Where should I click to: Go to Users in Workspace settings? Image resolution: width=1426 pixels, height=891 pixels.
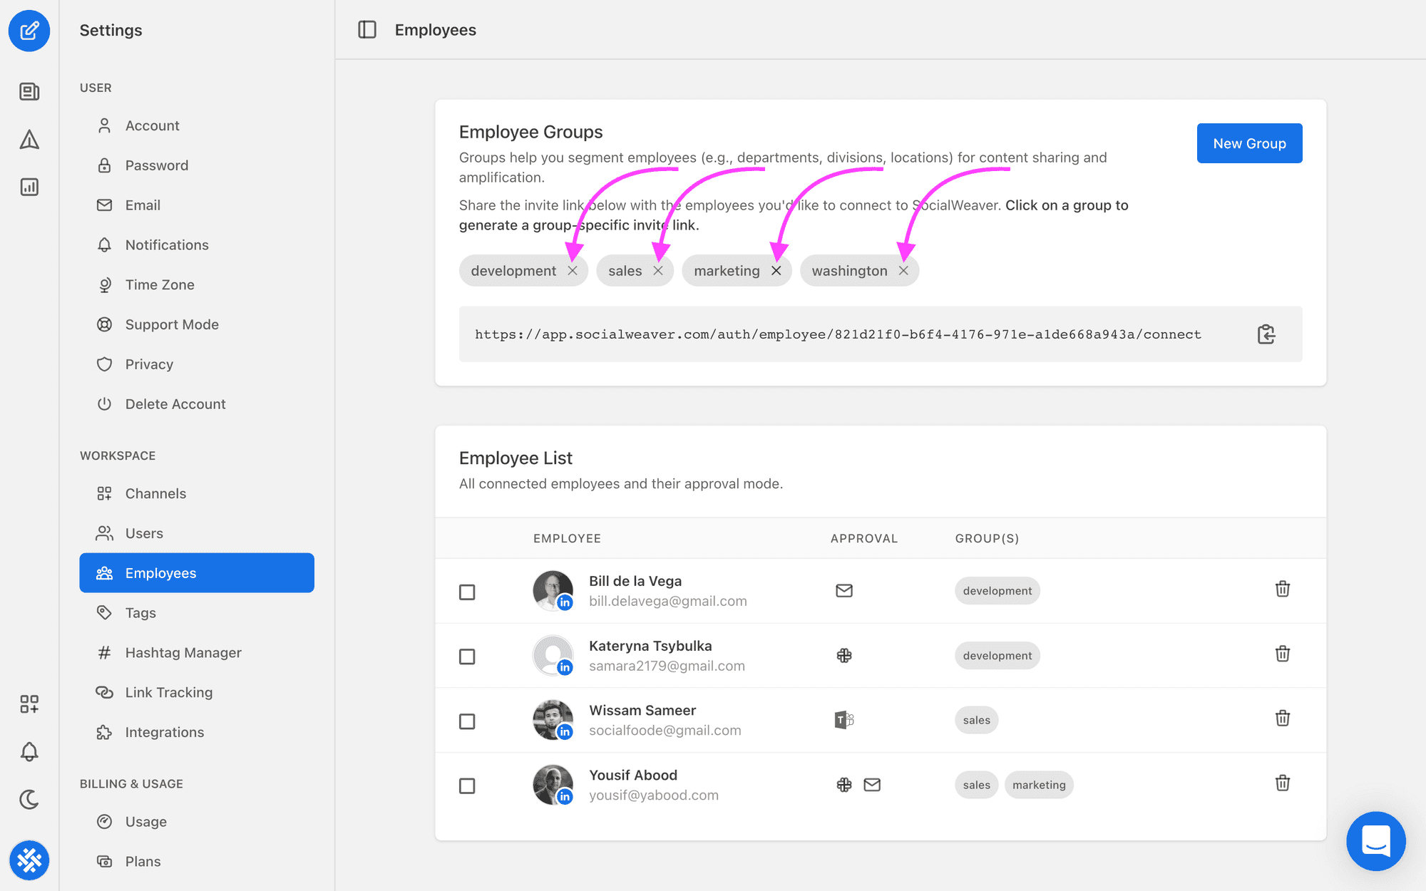(x=197, y=533)
